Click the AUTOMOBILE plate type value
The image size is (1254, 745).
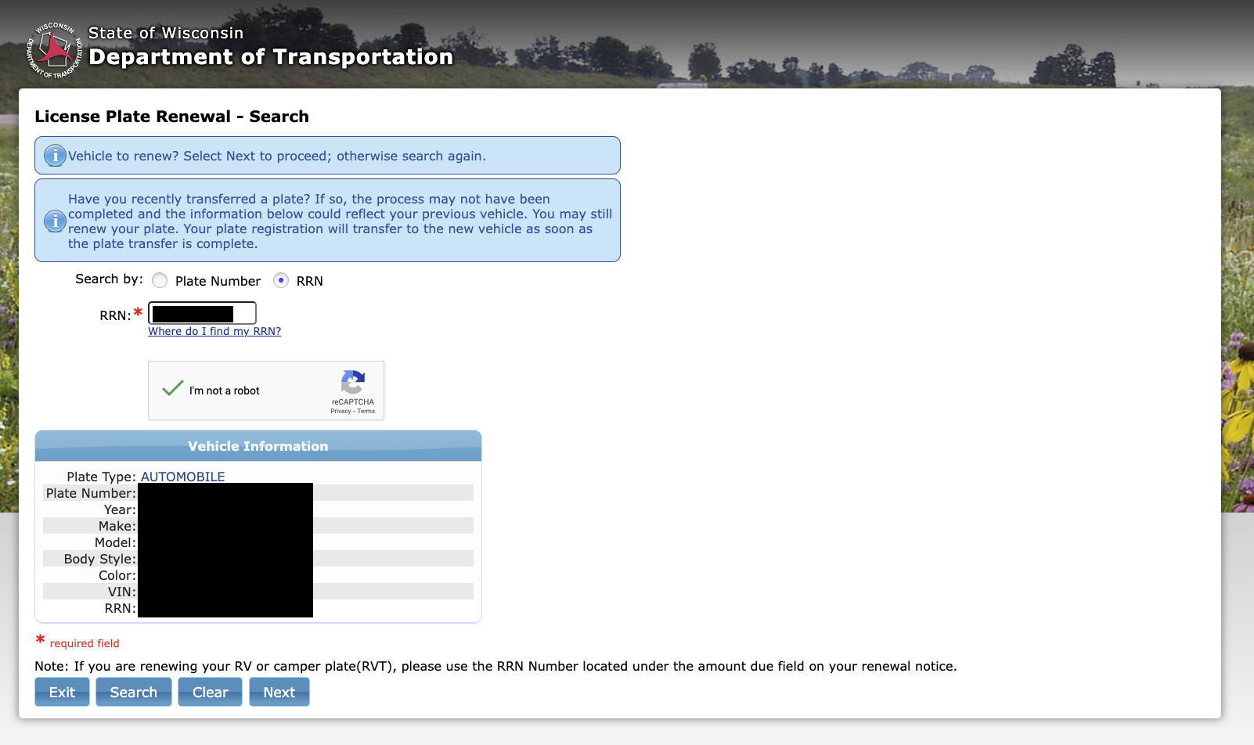[182, 477]
